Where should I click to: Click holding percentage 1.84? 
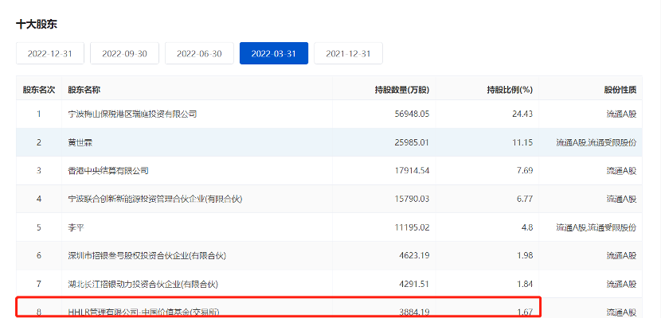(525, 284)
